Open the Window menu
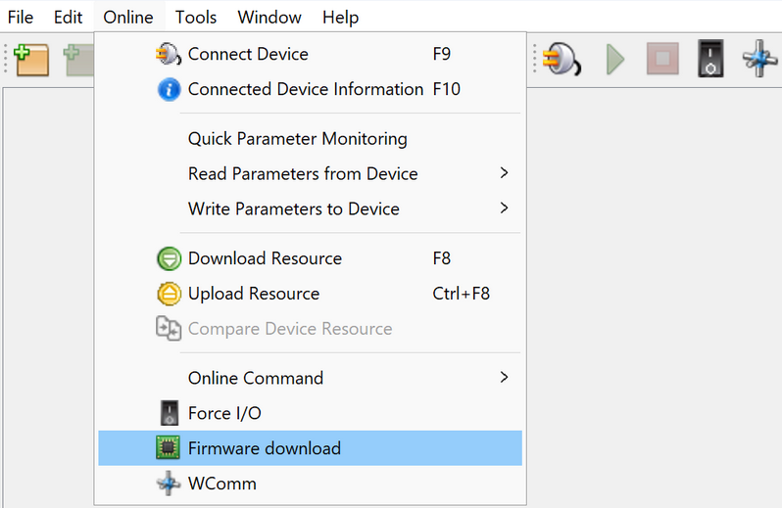This screenshot has width=782, height=508. pyautogui.click(x=269, y=17)
